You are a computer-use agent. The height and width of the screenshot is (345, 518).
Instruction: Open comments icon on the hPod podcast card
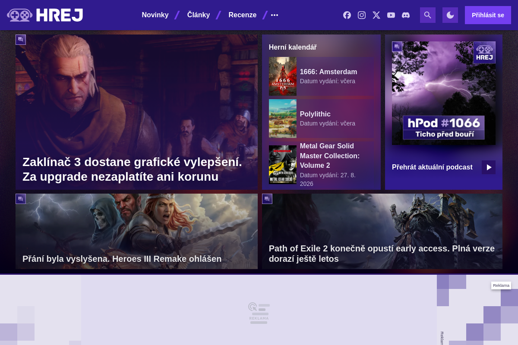(397, 47)
